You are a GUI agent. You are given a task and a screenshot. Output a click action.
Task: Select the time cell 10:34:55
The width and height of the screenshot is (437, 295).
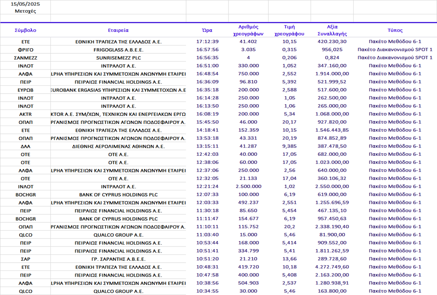[208, 291]
